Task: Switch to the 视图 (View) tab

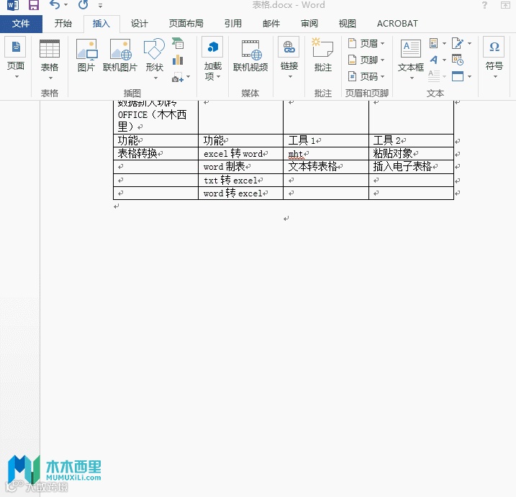Action: coord(348,24)
